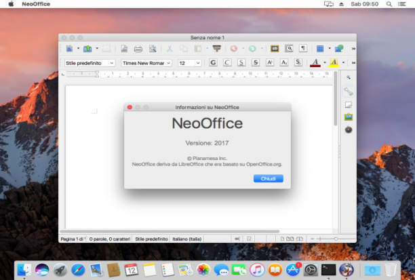
Task: Open the NeoOffice application menu
Action: tap(36, 4)
